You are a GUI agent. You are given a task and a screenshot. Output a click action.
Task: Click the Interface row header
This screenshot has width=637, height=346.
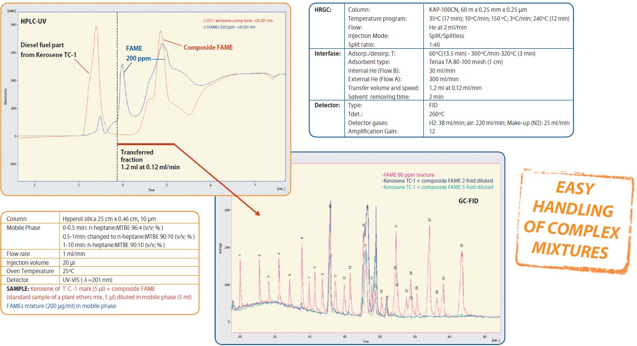[x=328, y=53]
